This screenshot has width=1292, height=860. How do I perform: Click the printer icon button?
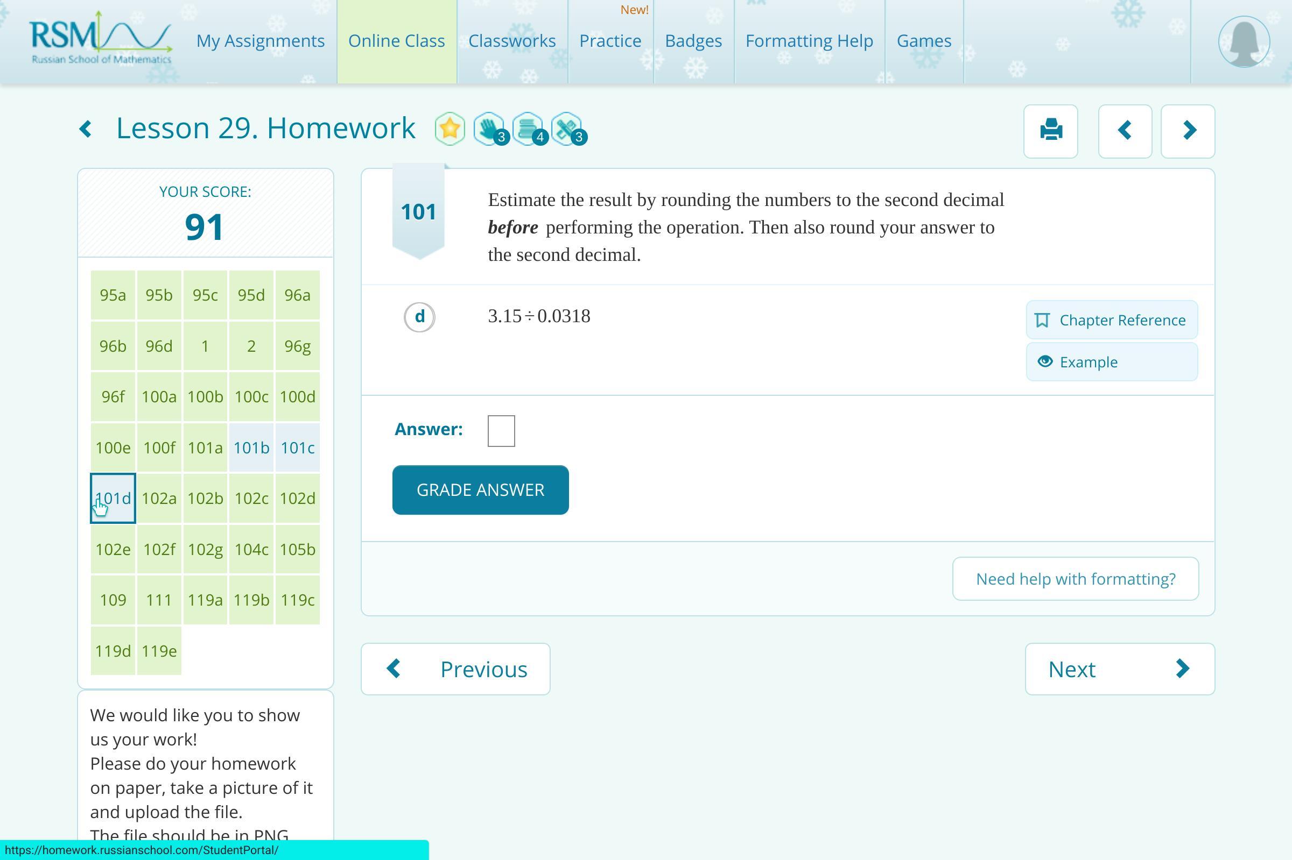coord(1050,131)
